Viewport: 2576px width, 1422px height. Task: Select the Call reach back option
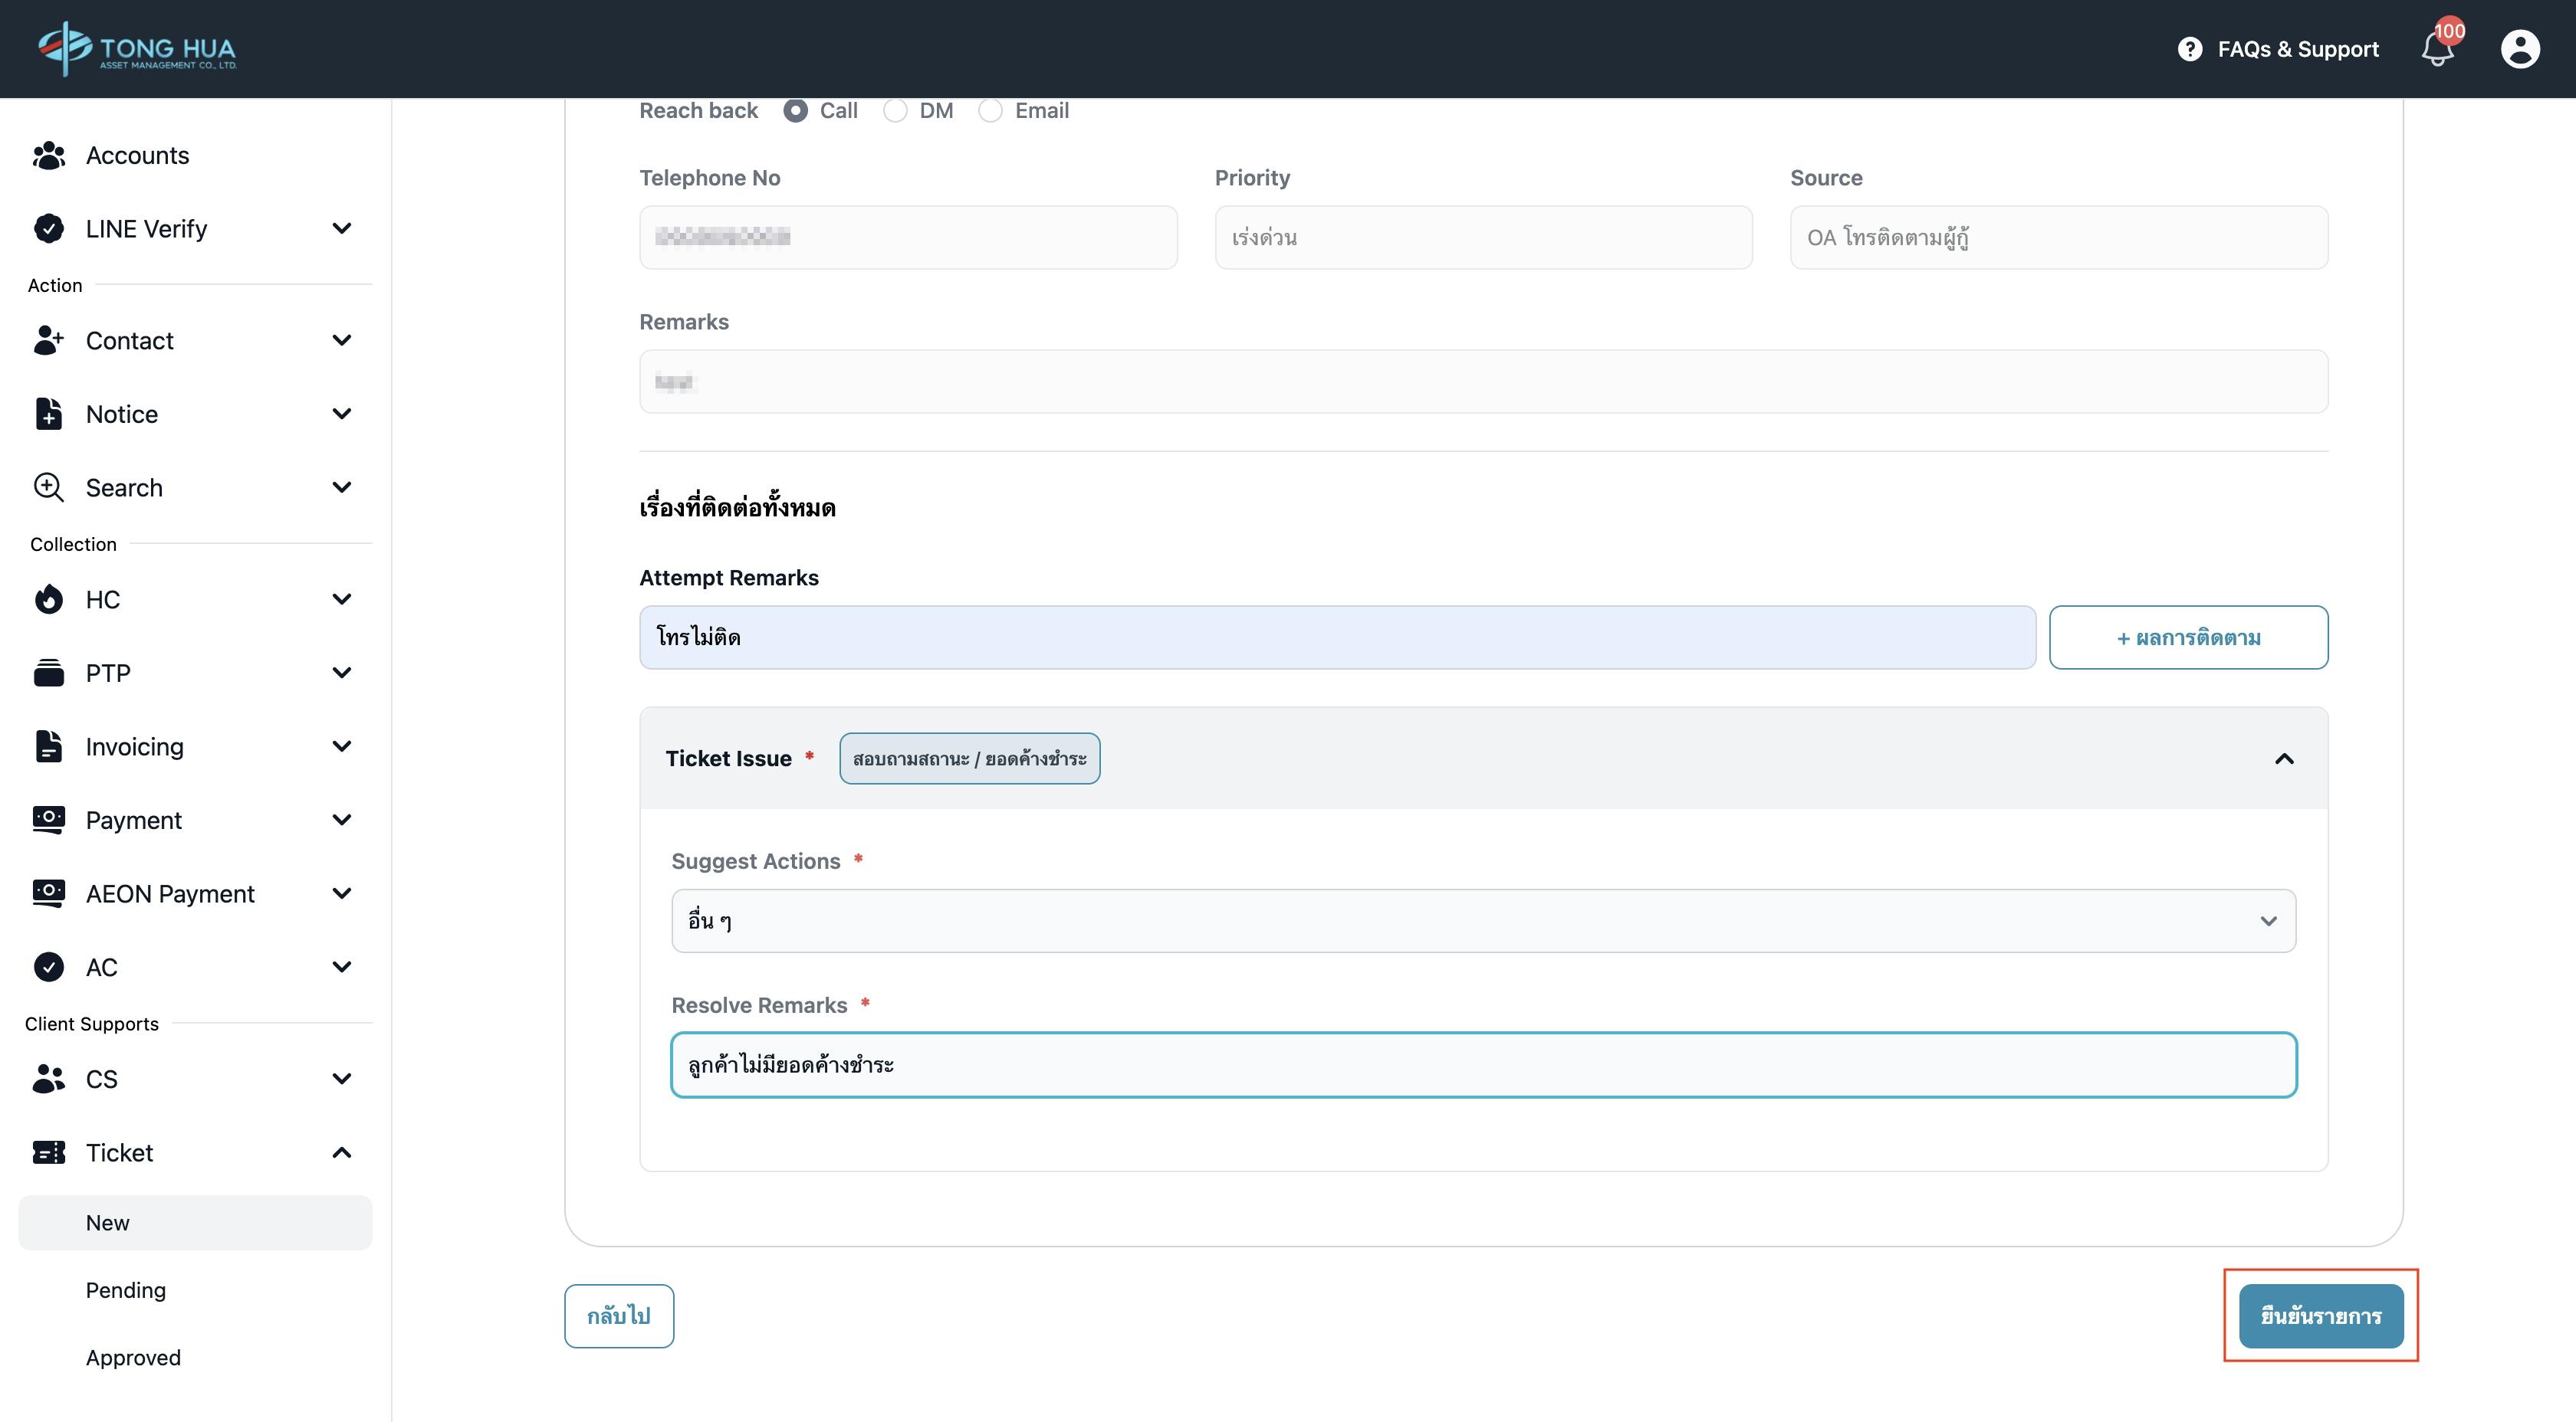click(796, 111)
